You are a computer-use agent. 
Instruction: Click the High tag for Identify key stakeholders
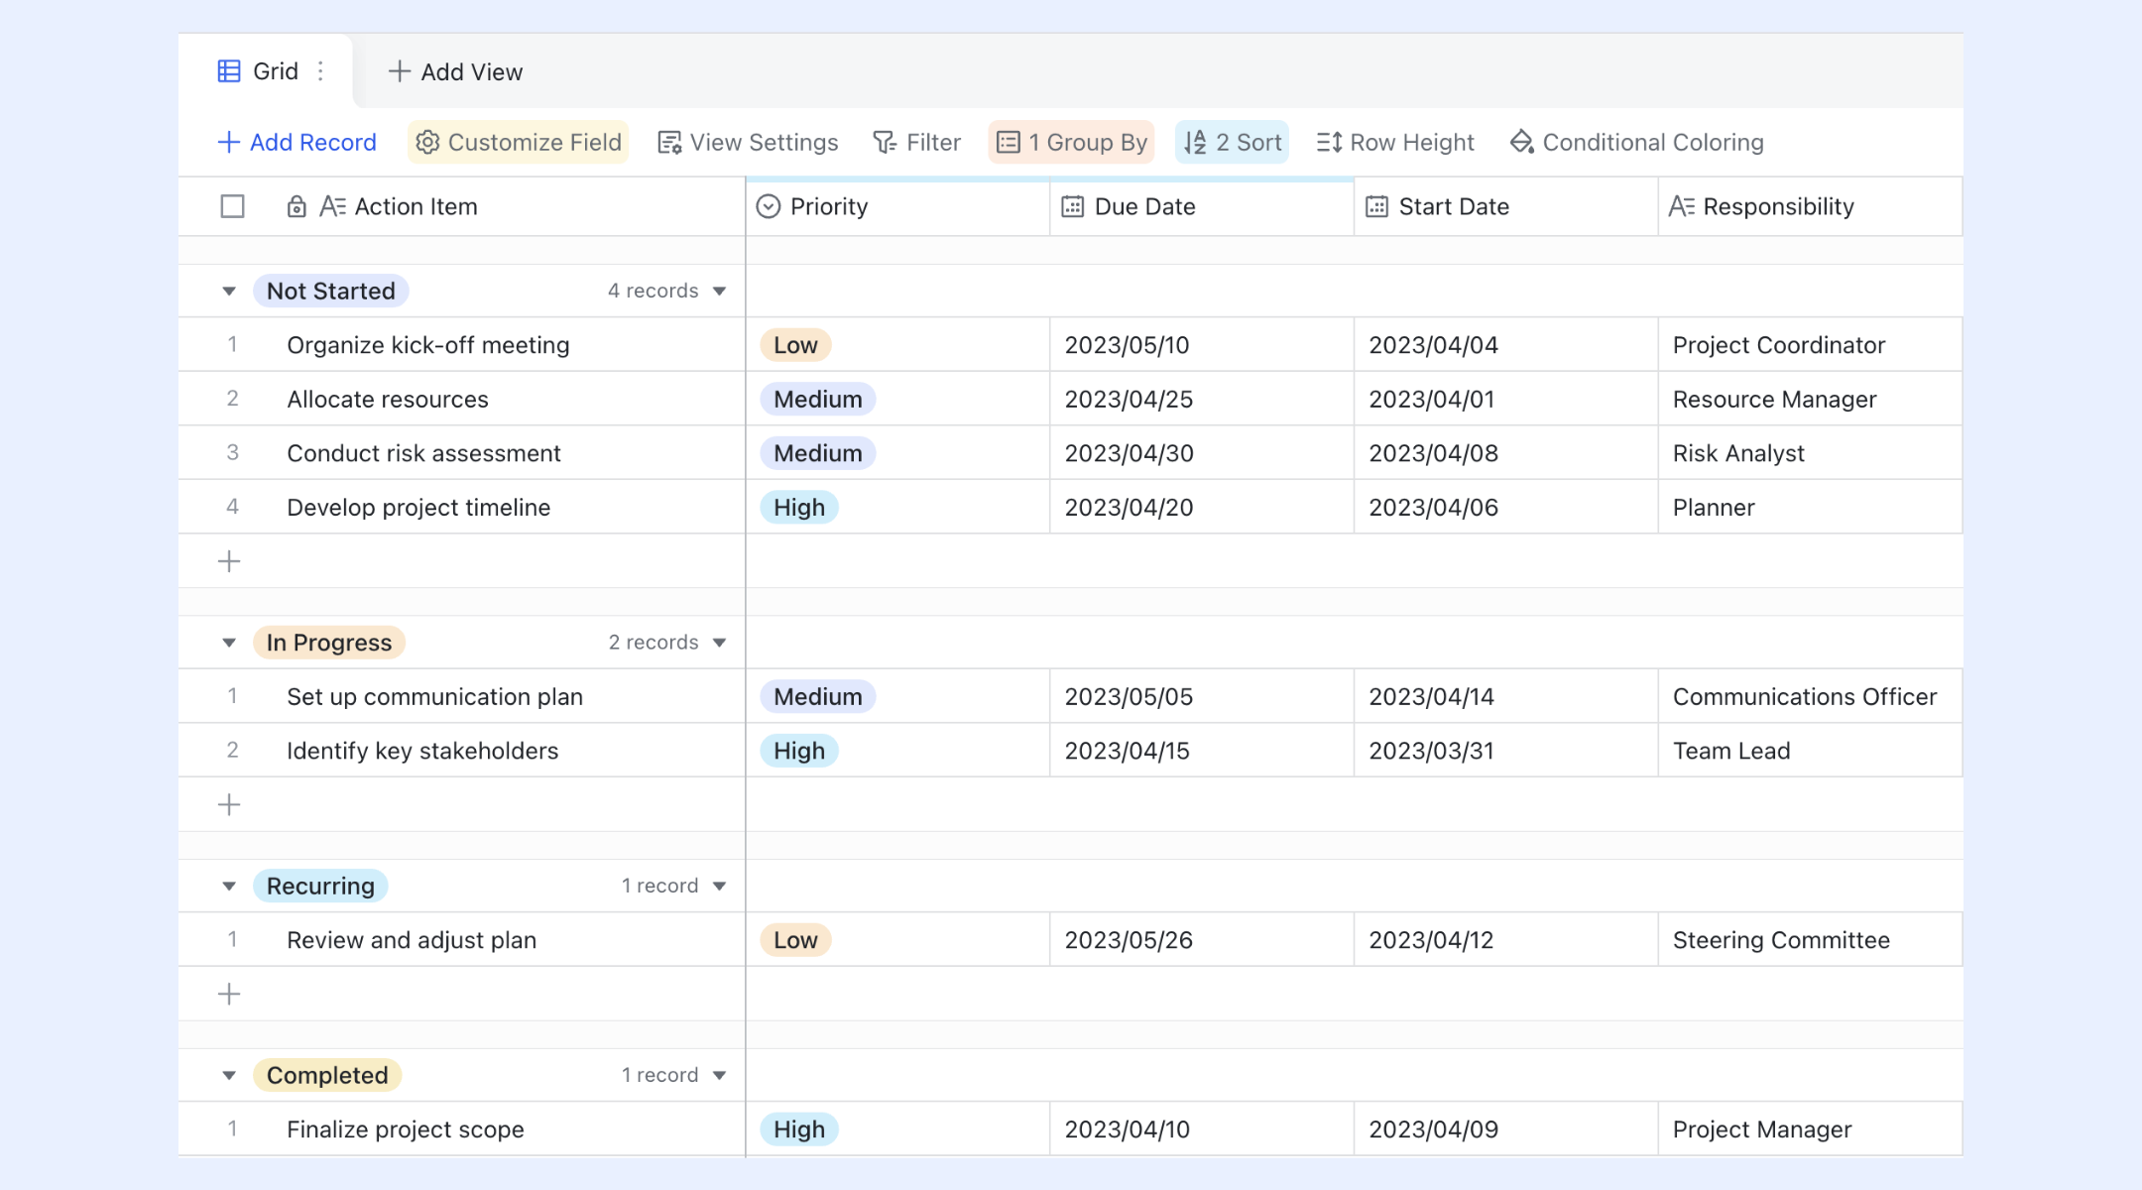(799, 751)
